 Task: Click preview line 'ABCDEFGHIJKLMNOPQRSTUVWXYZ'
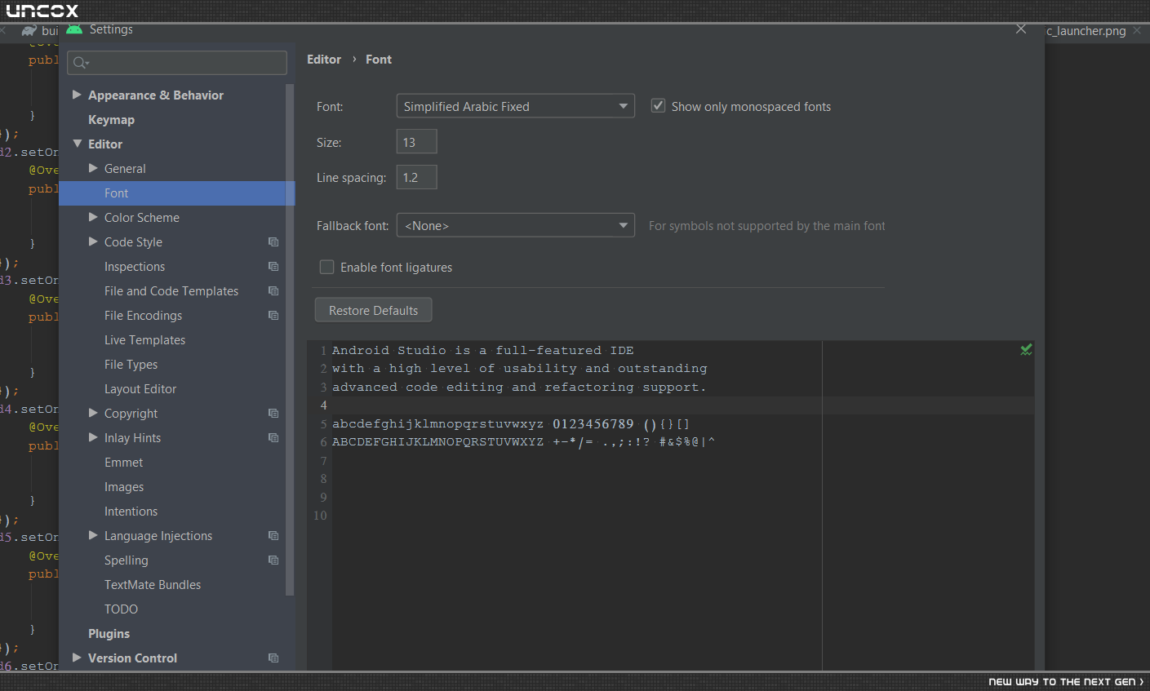437,441
